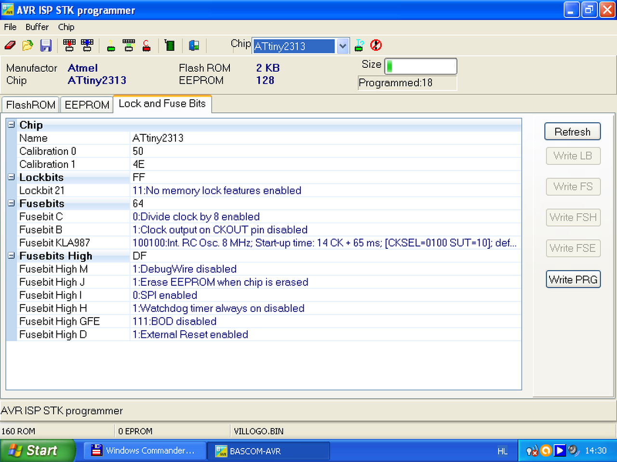Screen dimensions: 617x462
Task: Click the '0 EPROM' status bar entry
Action: tap(135, 431)
